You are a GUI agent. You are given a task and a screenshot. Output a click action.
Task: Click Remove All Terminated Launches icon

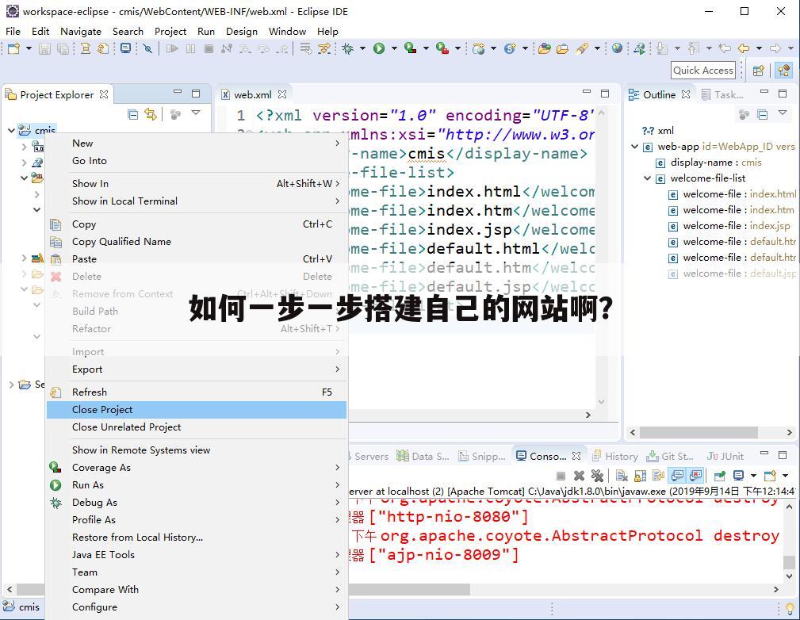[597, 476]
